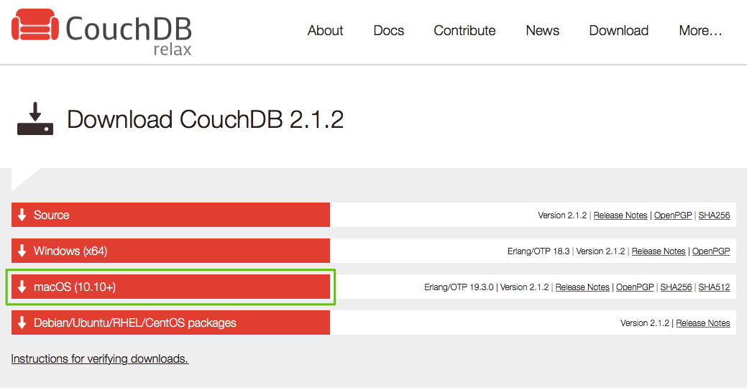Viewport: 747px width, 390px height.
Task: Open Instructions for verifying downloads link
Action: 99,358
